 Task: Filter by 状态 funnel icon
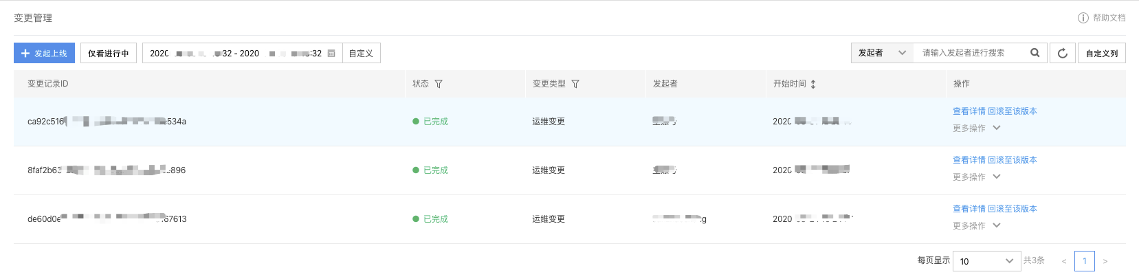point(439,84)
